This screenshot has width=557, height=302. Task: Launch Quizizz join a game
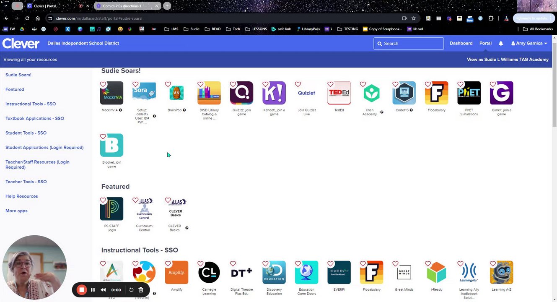[241, 93]
